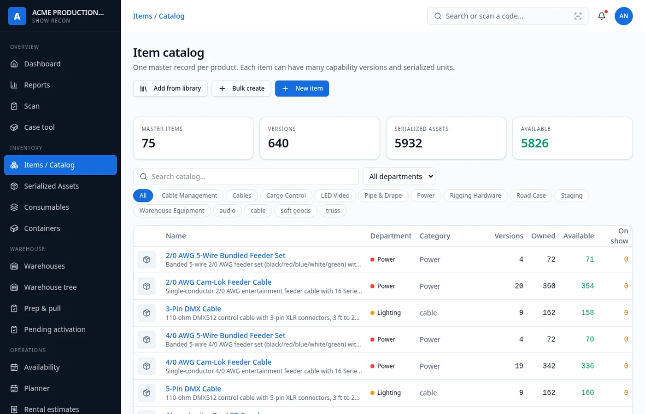
Task: Open 4/0 AWG 5-Wire Bundled Feeder Set
Action: (x=225, y=335)
